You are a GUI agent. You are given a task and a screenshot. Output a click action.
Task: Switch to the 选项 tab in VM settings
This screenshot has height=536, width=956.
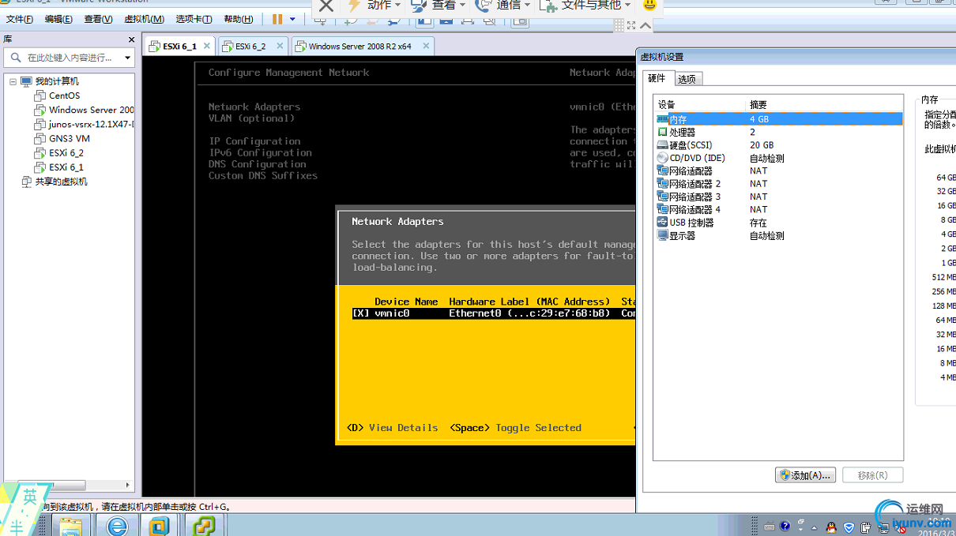pos(687,79)
